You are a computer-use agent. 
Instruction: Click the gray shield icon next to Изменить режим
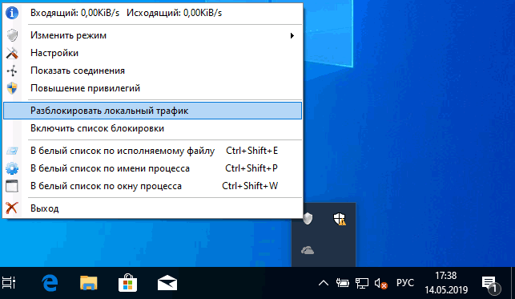[x=12, y=35]
